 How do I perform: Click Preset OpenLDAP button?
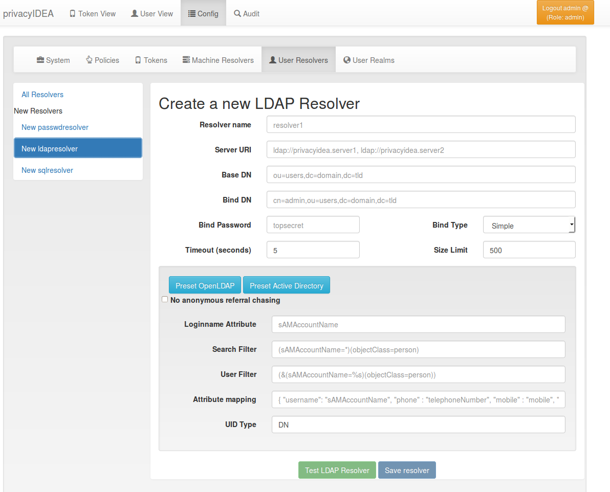205,285
